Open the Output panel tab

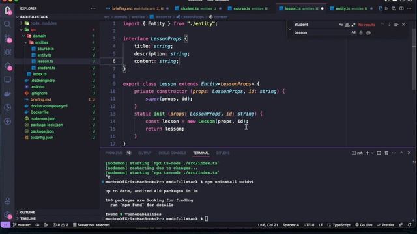pyautogui.click(x=145, y=153)
